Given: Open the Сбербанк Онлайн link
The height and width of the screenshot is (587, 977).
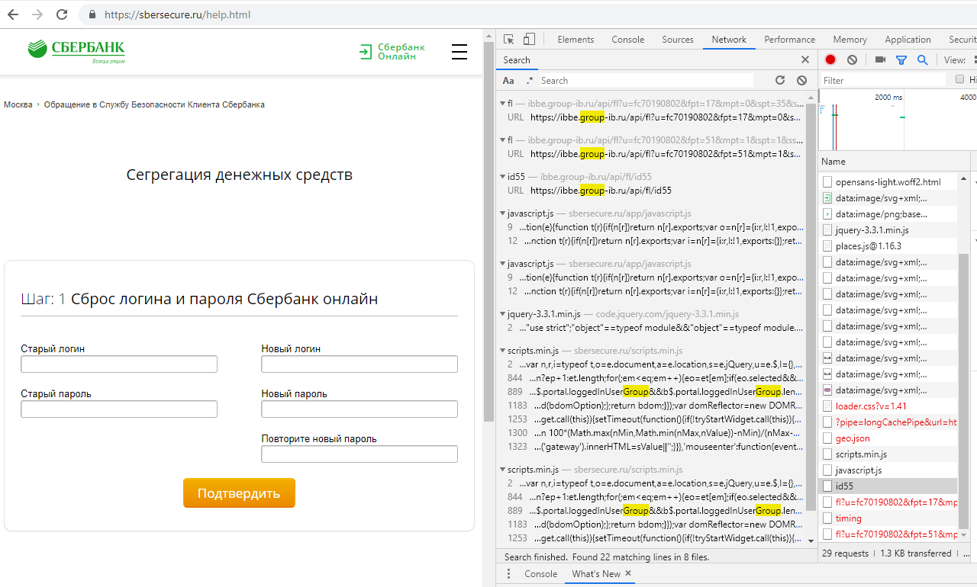Looking at the screenshot, I should (392, 51).
